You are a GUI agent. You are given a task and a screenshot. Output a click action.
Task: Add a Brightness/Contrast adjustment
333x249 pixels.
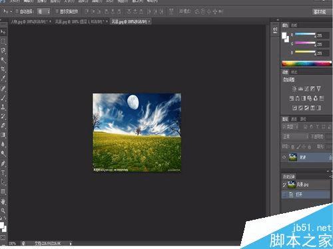pyautogui.click(x=294, y=89)
